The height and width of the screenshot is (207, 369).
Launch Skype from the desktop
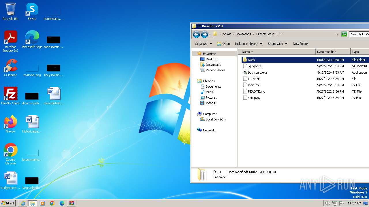tap(32, 12)
